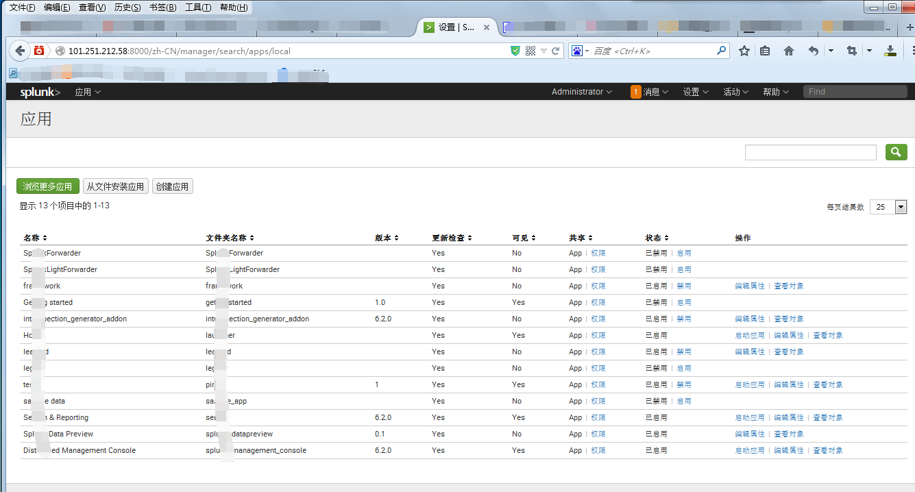Expand the 消息 dropdown
The width and height of the screenshot is (915, 492).
tap(655, 92)
